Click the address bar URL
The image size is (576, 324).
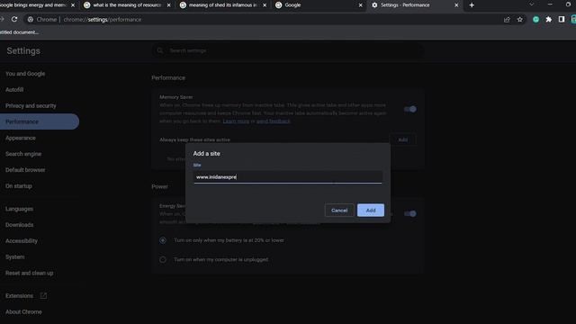click(102, 20)
